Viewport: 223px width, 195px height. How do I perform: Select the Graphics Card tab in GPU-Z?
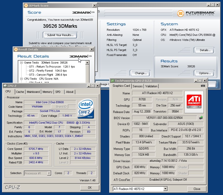pyautogui.click(x=121, y=86)
